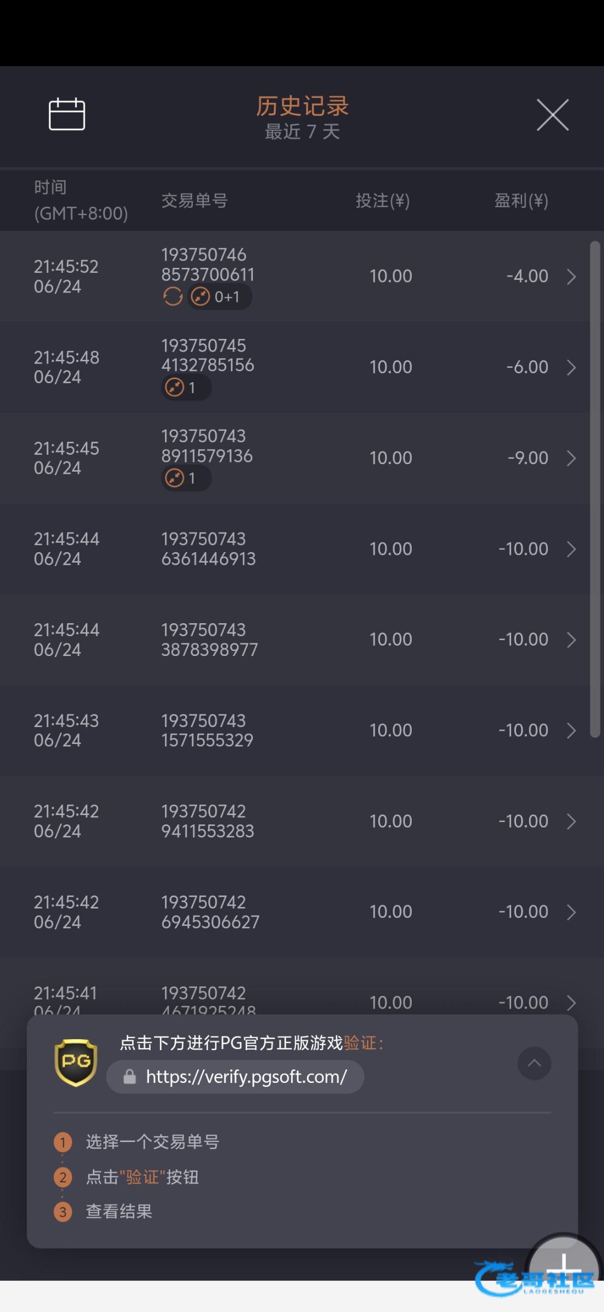The height and width of the screenshot is (1312, 604).
Task: Expand details for the -6.00 profit record
Action: tap(571, 367)
